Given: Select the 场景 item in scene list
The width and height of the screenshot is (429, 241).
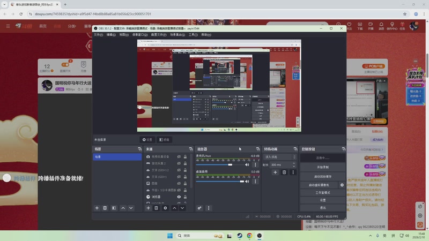Looking at the screenshot, I should (x=117, y=157).
